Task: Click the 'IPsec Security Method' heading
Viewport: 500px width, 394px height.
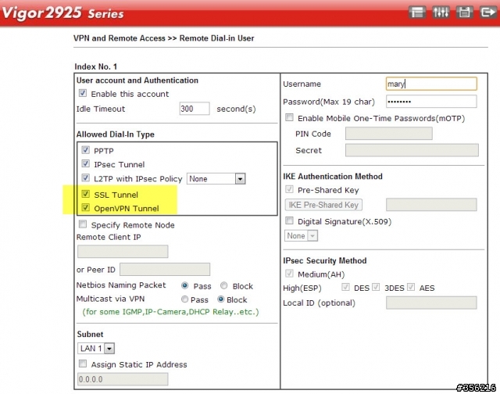Action: click(325, 260)
